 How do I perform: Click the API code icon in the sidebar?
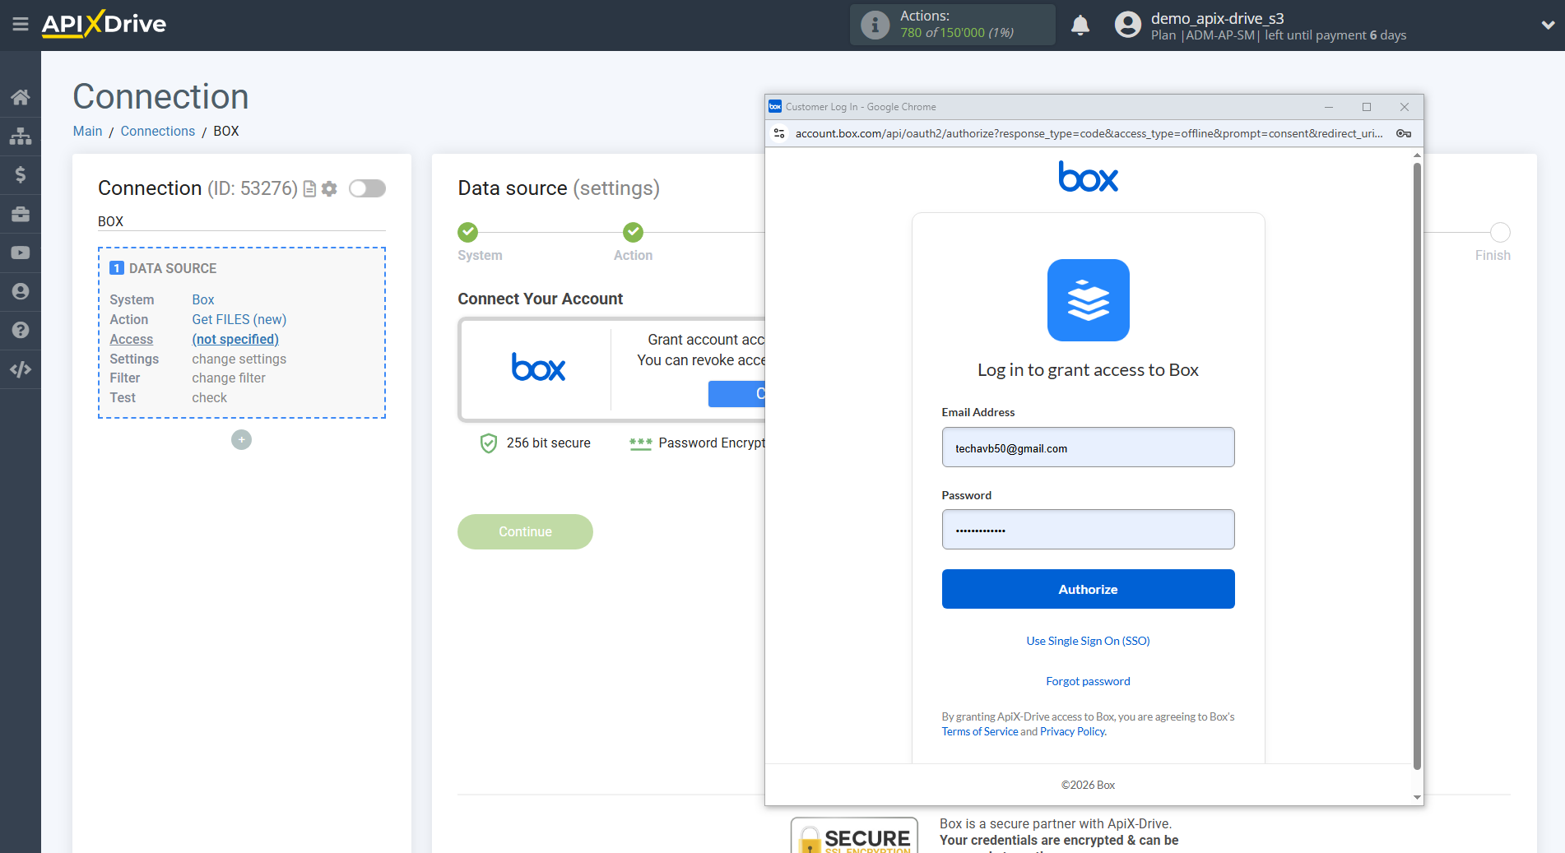(21, 369)
